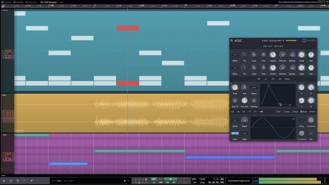The height and width of the screenshot is (185, 329).
Task: Open oscillator 1 Wave selector
Action: 235,55
